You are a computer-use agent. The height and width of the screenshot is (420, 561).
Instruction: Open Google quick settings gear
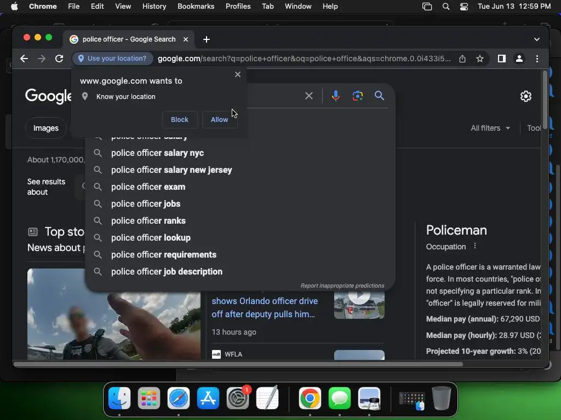(x=525, y=96)
